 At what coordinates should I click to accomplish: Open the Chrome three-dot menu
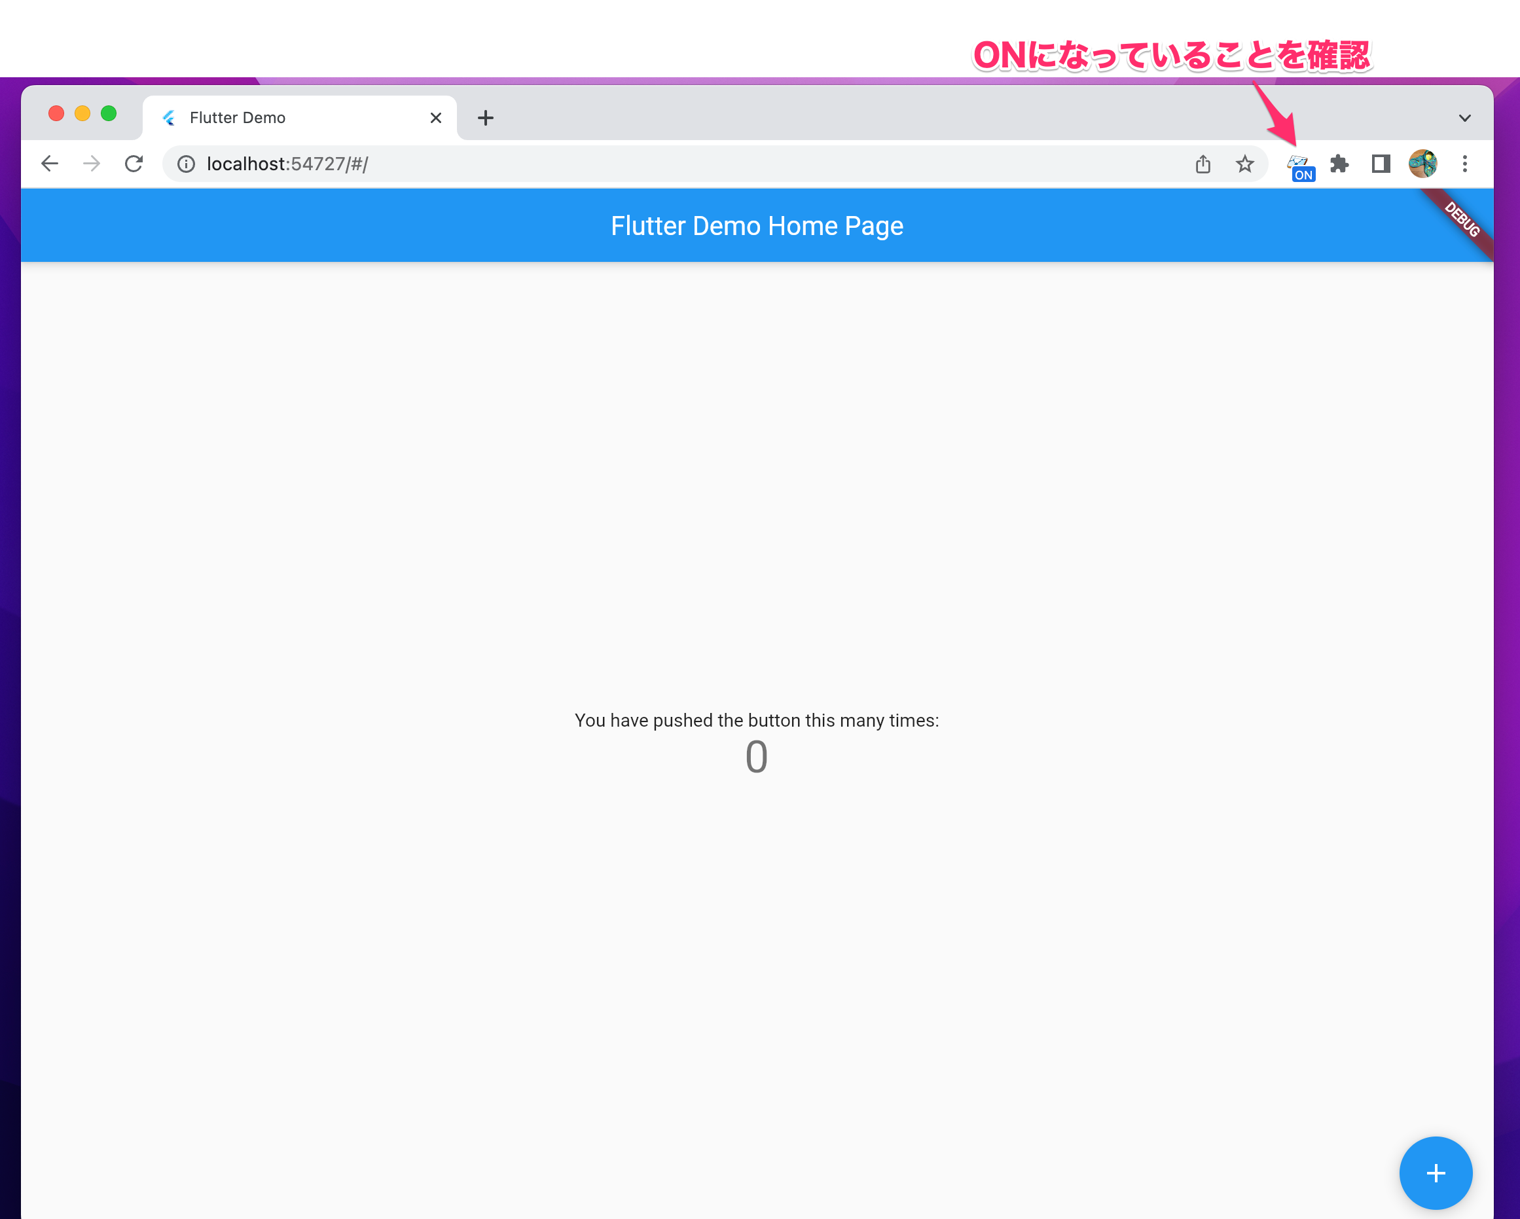[x=1465, y=164]
